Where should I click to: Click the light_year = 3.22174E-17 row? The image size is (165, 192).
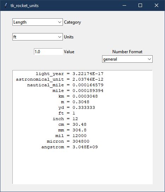[x=70, y=74]
